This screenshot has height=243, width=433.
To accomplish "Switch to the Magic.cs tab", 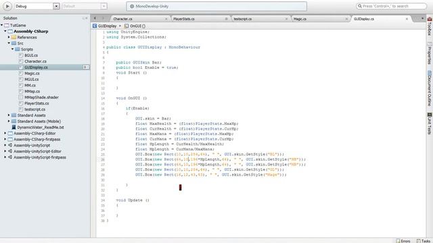I will [300, 19].
